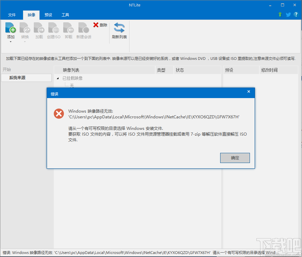This screenshot has height=257, width=302.
Task: Collapse the 已挂载映像 tree node
Action: point(57,78)
